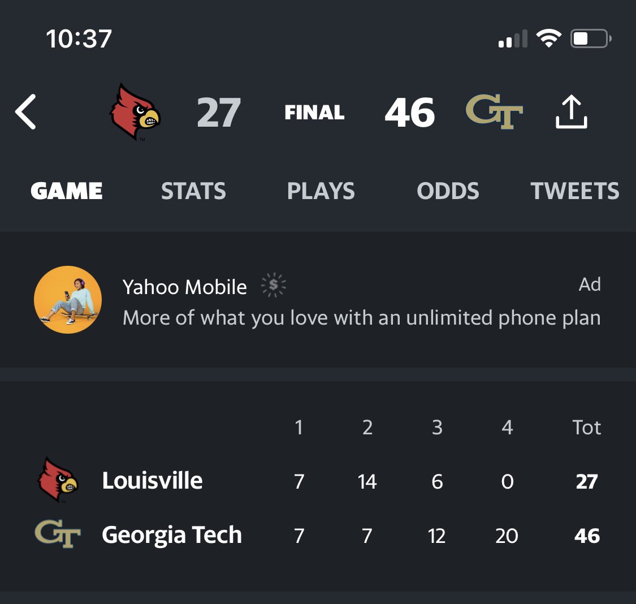This screenshot has width=636, height=604.
Task: Show the TWEETS tab
Action: (574, 191)
